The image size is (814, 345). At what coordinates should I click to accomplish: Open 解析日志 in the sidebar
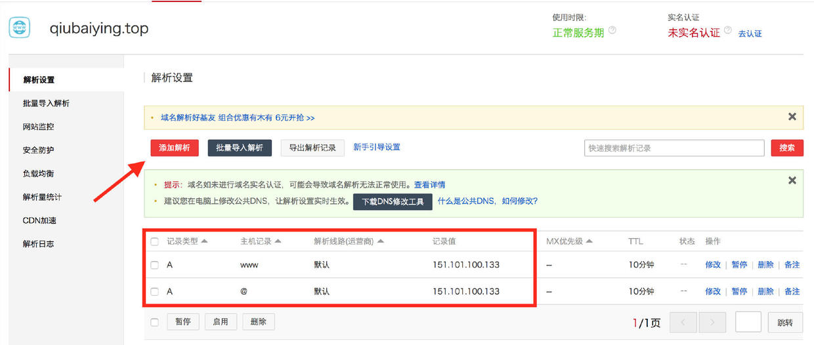pos(38,244)
